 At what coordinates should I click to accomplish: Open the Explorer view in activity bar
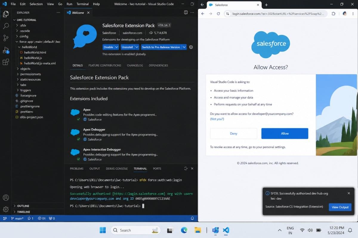[6, 14]
